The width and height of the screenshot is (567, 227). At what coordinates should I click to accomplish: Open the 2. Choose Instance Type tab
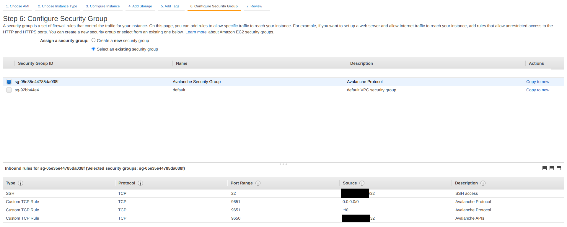click(x=57, y=6)
